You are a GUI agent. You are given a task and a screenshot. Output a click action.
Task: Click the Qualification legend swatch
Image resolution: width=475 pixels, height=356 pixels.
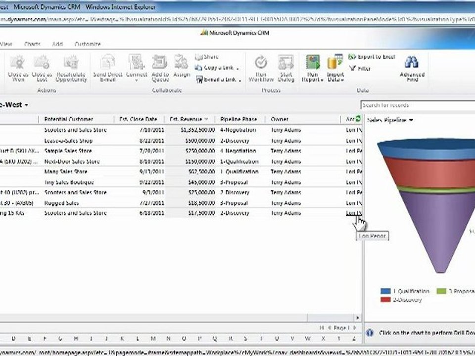point(385,291)
